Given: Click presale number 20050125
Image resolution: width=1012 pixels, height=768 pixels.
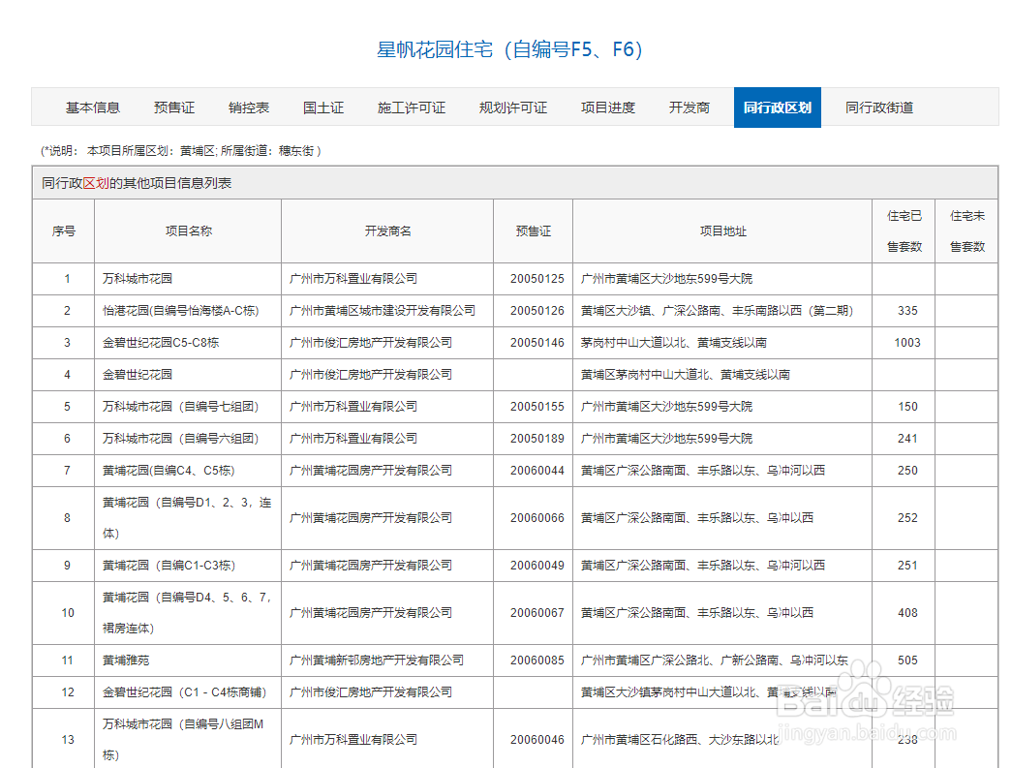Looking at the screenshot, I should click(x=537, y=279).
